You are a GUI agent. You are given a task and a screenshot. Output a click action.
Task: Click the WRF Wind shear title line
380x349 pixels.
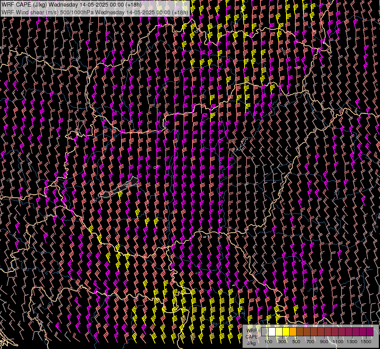coord(95,12)
